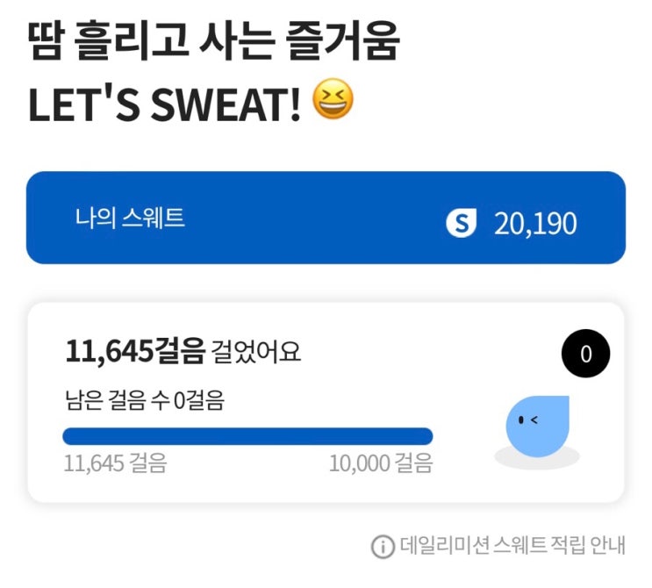Click the blue S coin icon
The height and width of the screenshot is (588, 652).
[461, 224]
